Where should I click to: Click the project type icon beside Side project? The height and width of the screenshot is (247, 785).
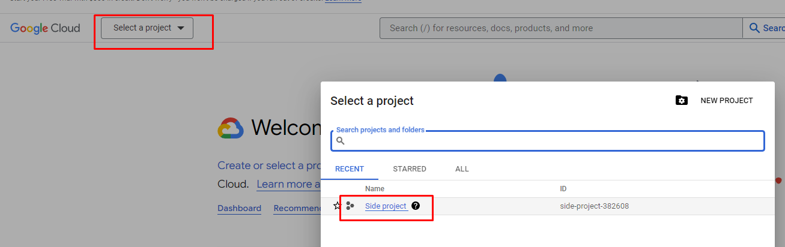point(350,206)
